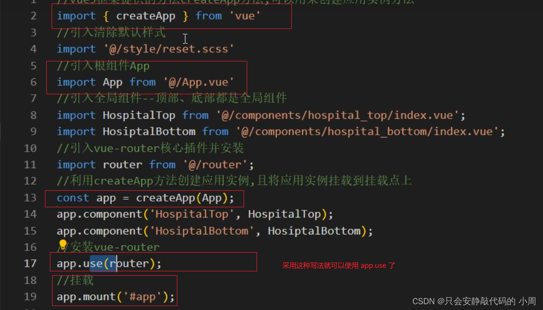Click line number 13 in the gutter
This screenshot has height=310, width=543.
pyautogui.click(x=30, y=198)
